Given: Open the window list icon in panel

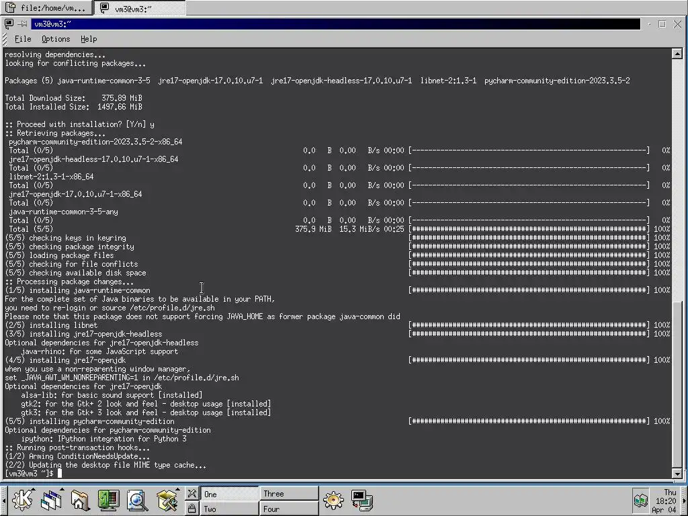Looking at the screenshot, I should 51,500.
